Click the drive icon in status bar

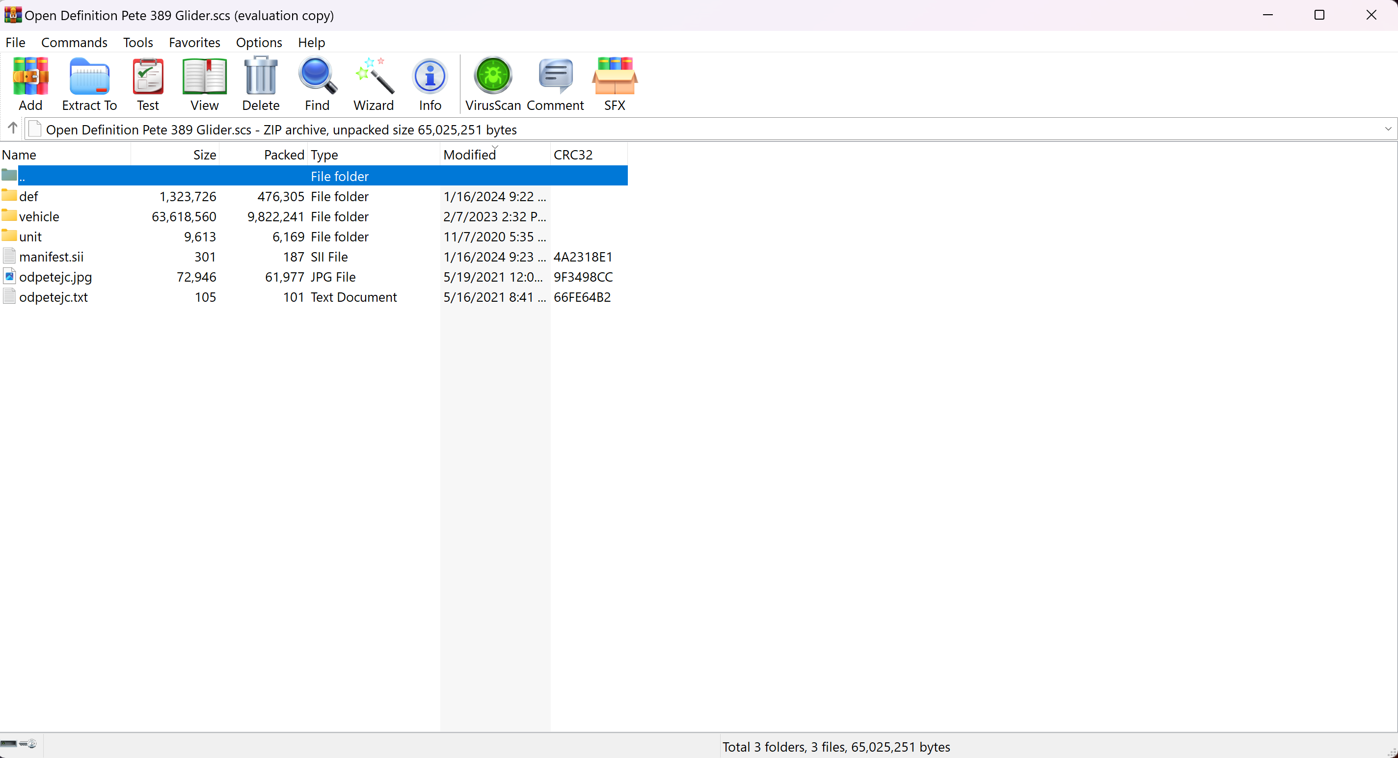9,743
